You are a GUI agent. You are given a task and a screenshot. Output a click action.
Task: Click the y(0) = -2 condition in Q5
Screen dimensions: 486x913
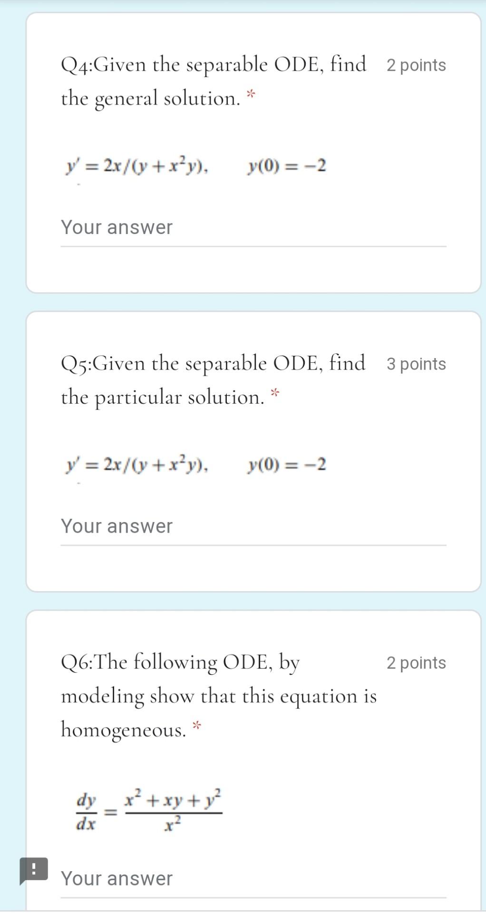(286, 465)
